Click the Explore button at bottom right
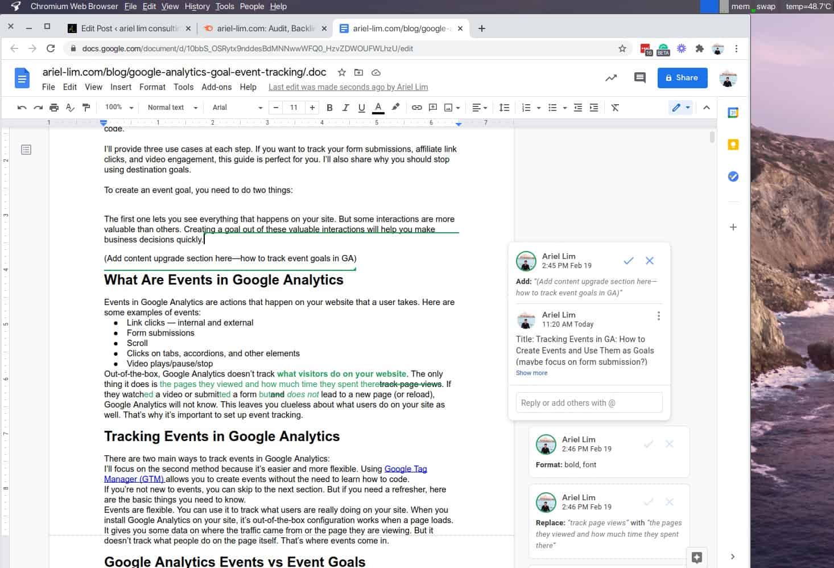The height and width of the screenshot is (568, 834). click(x=697, y=558)
